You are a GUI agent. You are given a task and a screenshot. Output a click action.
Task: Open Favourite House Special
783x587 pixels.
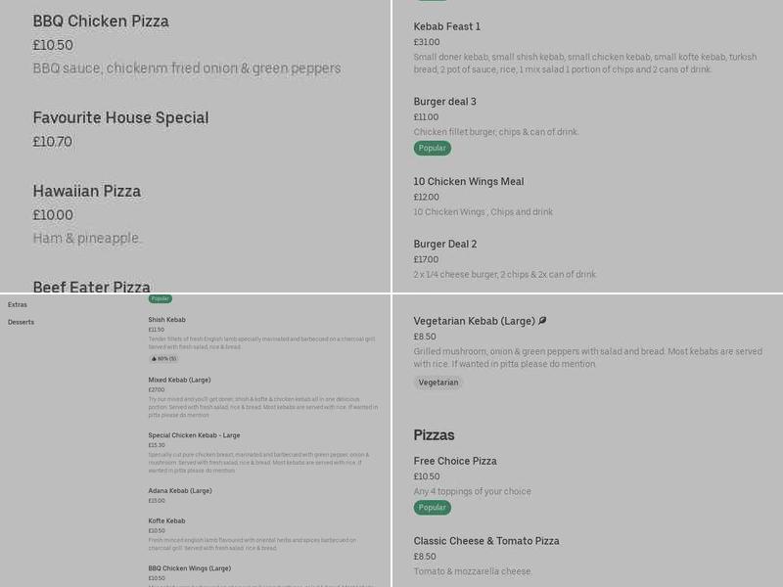pyautogui.click(x=122, y=115)
